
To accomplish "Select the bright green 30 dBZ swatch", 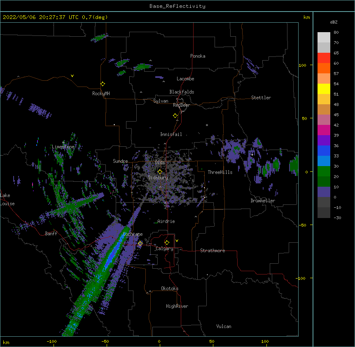I will [x=324, y=171].
